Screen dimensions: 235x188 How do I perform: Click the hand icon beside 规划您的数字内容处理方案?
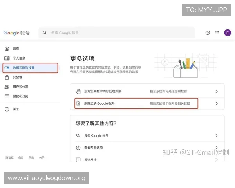pos(78,91)
